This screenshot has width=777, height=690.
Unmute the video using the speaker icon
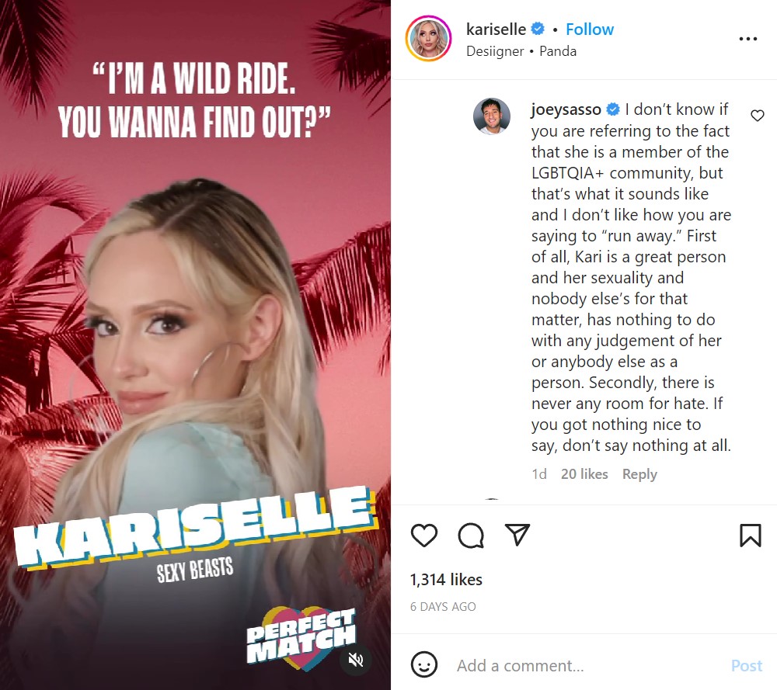point(356,659)
